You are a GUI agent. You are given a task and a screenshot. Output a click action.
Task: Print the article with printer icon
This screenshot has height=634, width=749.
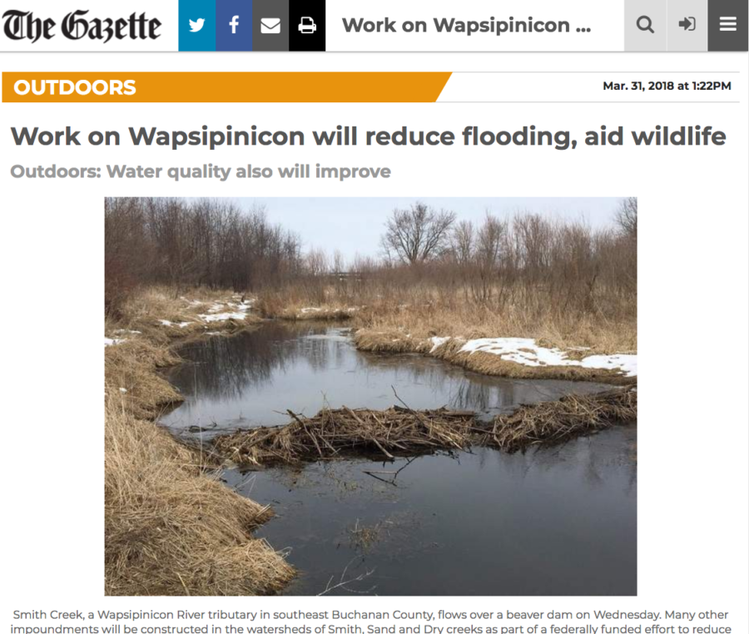(307, 25)
